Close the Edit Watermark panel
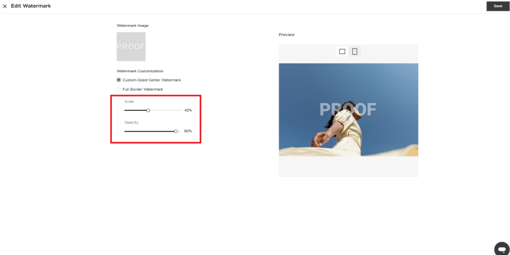The height and width of the screenshot is (255, 510). [x=5, y=6]
